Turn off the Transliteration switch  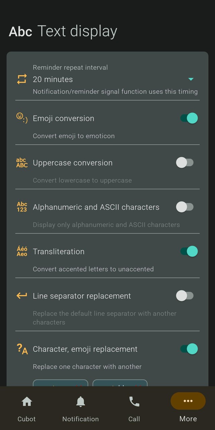[189, 251]
